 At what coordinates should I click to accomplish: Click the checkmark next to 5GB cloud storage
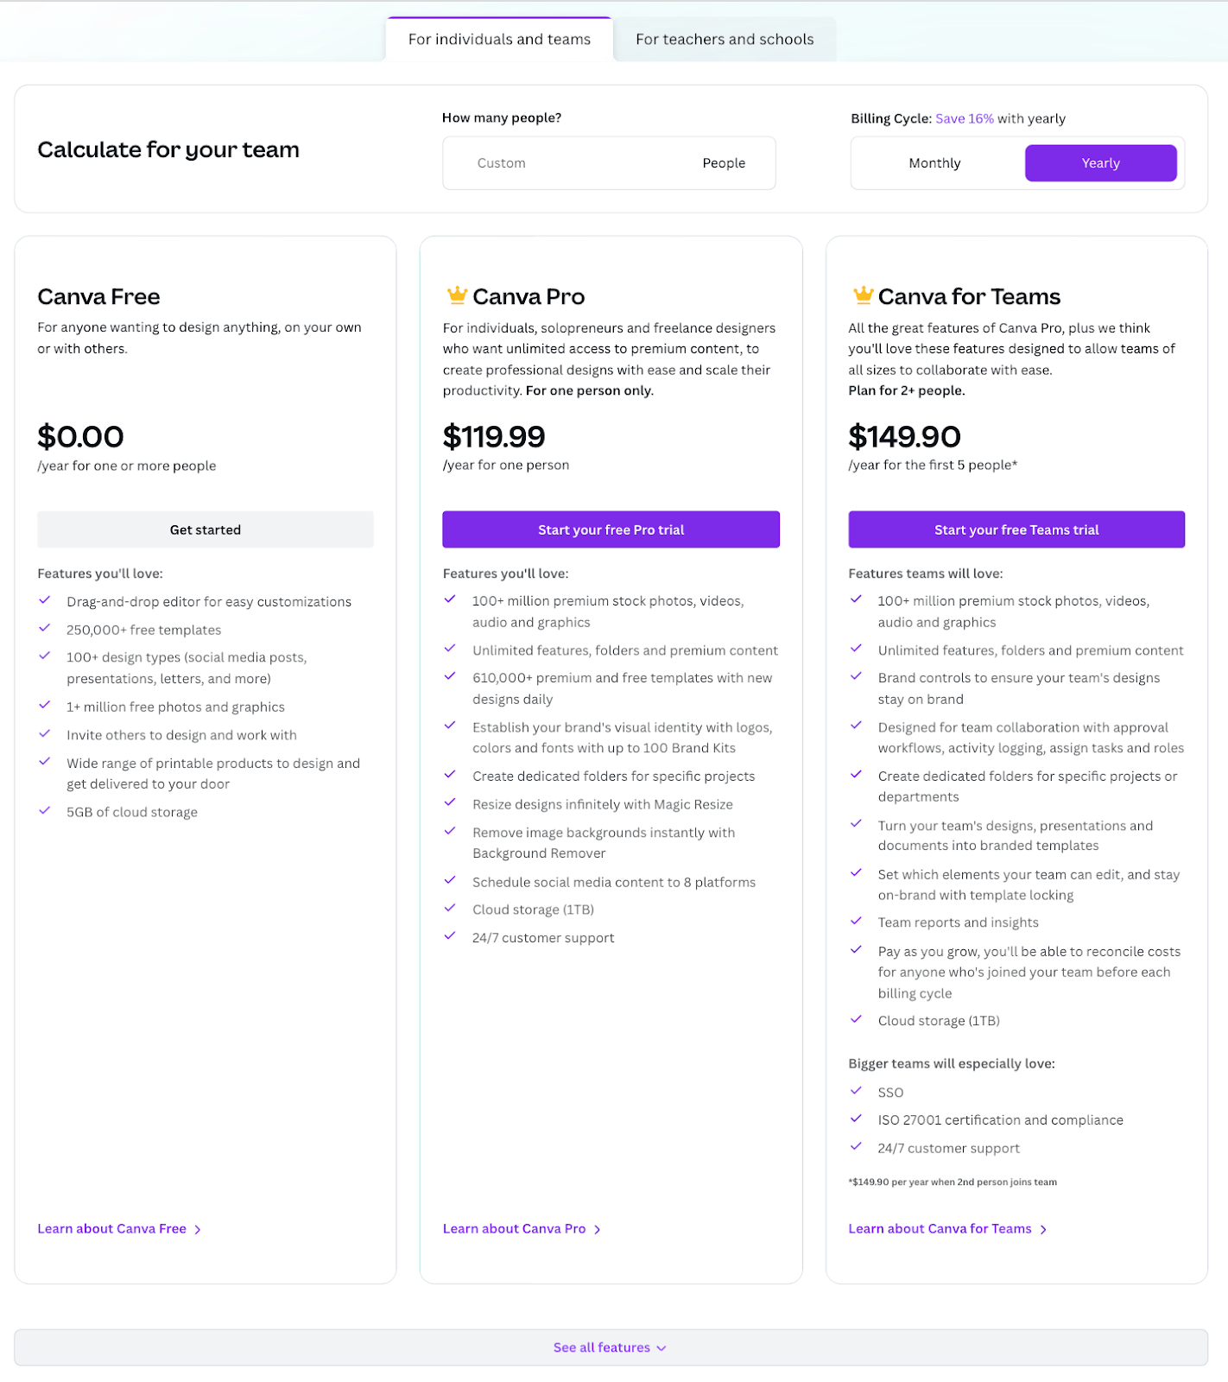(x=45, y=810)
